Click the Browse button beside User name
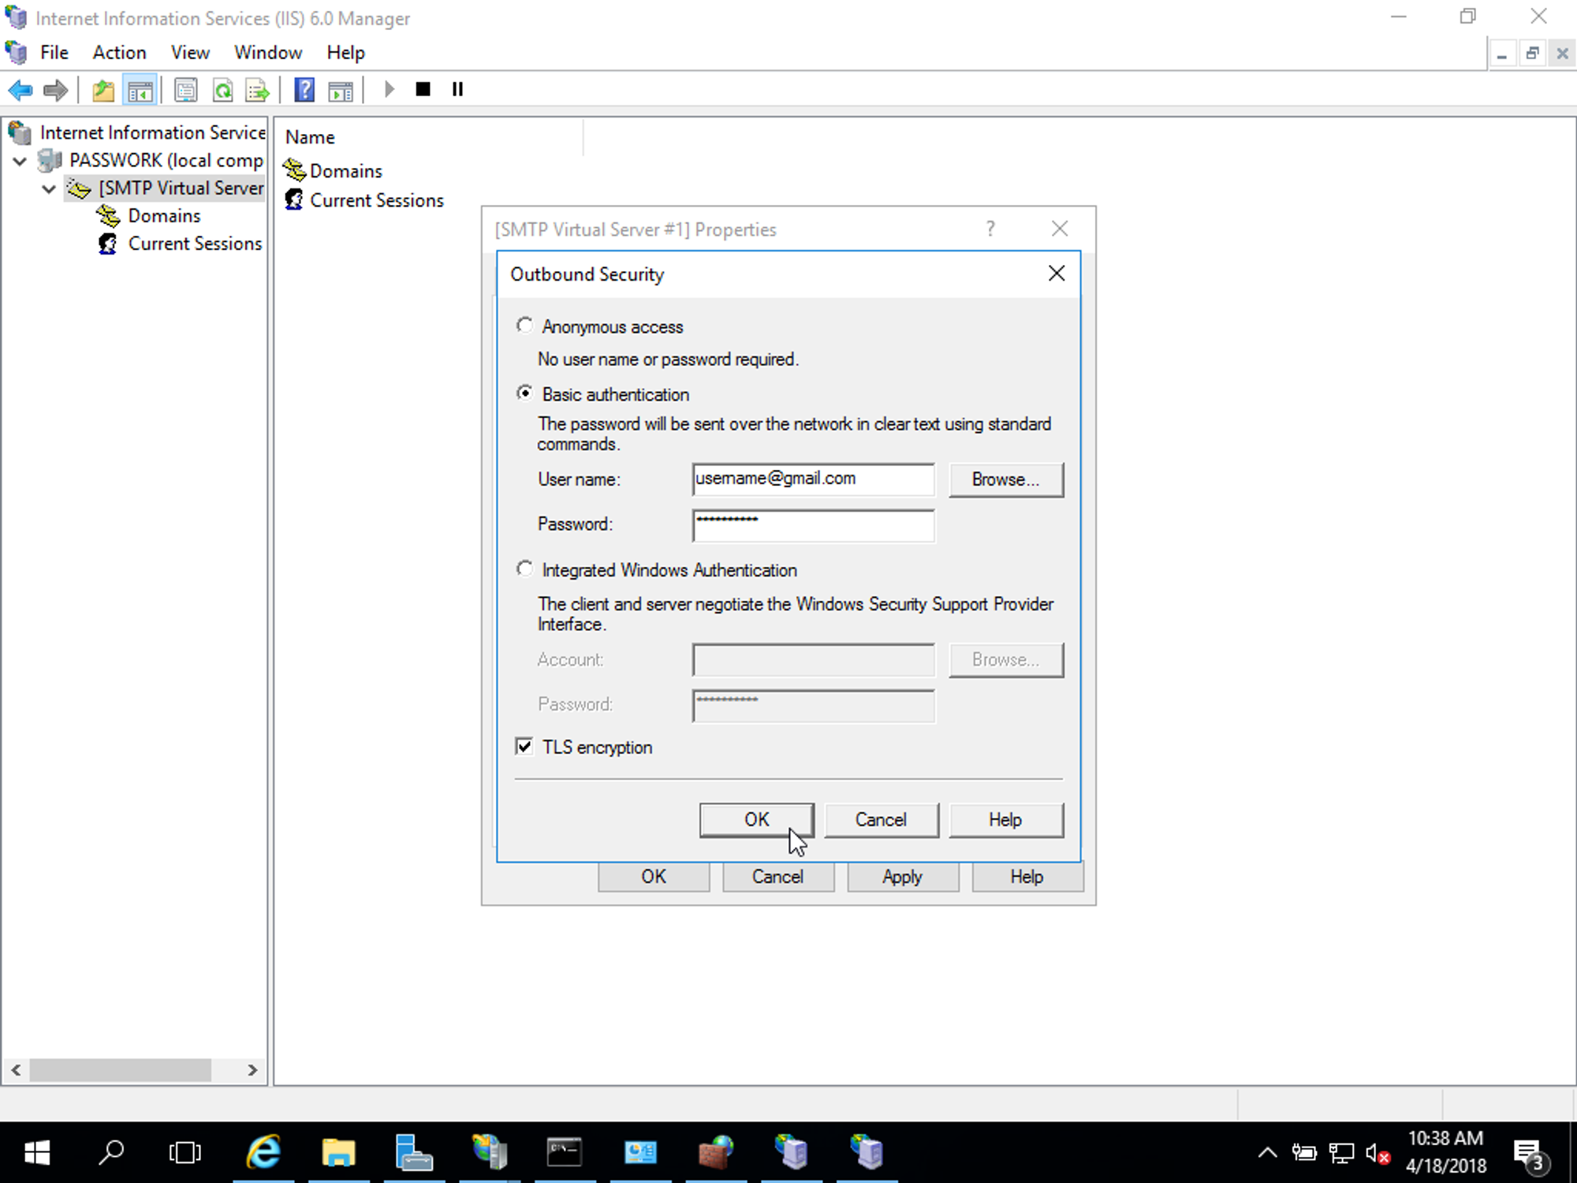 1006,480
